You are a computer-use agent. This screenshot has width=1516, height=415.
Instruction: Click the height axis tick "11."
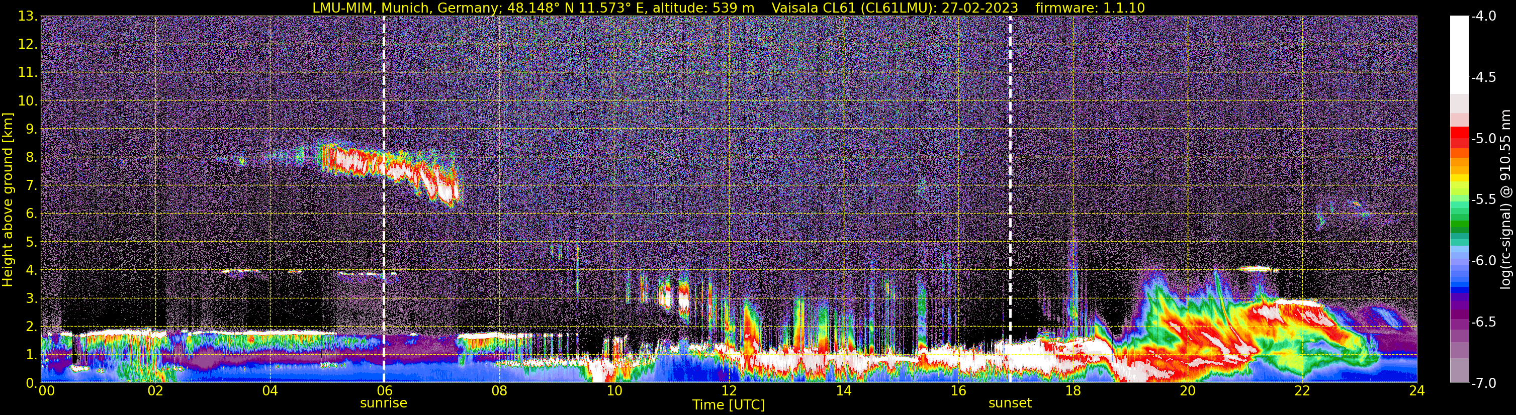click(x=28, y=73)
